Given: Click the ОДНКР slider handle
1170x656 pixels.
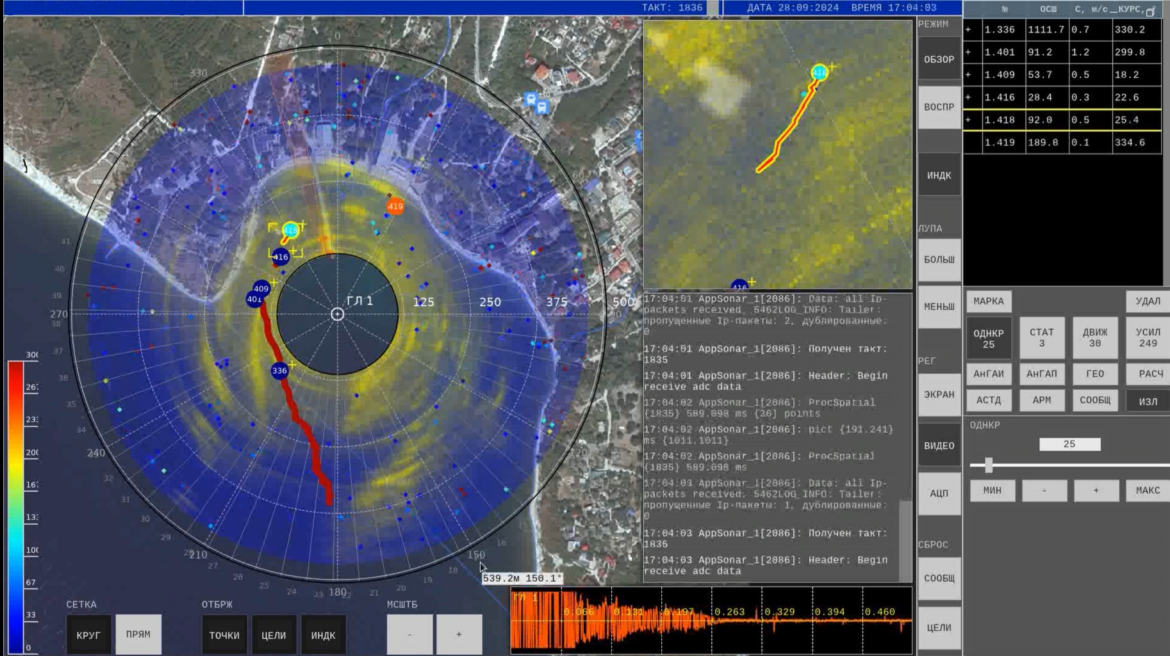Looking at the screenshot, I should [x=989, y=465].
